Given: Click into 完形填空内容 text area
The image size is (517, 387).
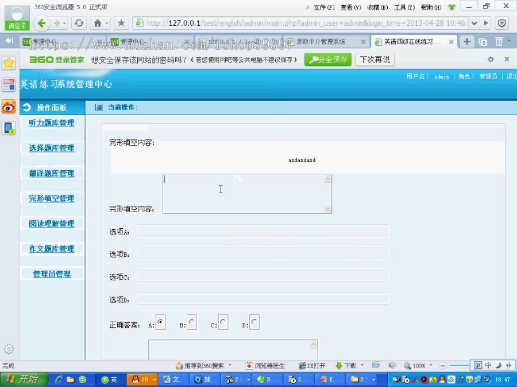Looking at the screenshot, I should (x=247, y=194).
